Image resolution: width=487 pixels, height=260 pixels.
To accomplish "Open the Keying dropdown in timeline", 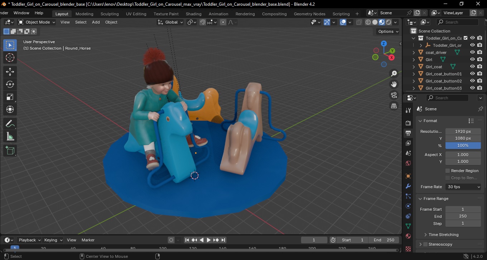I will click(53, 240).
